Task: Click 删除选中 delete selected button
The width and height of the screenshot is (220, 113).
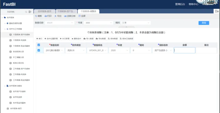Action: [x=77, y=39]
